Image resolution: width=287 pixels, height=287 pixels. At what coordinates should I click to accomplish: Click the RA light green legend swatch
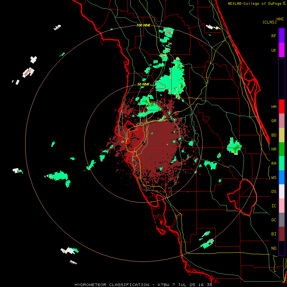[282, 163]
